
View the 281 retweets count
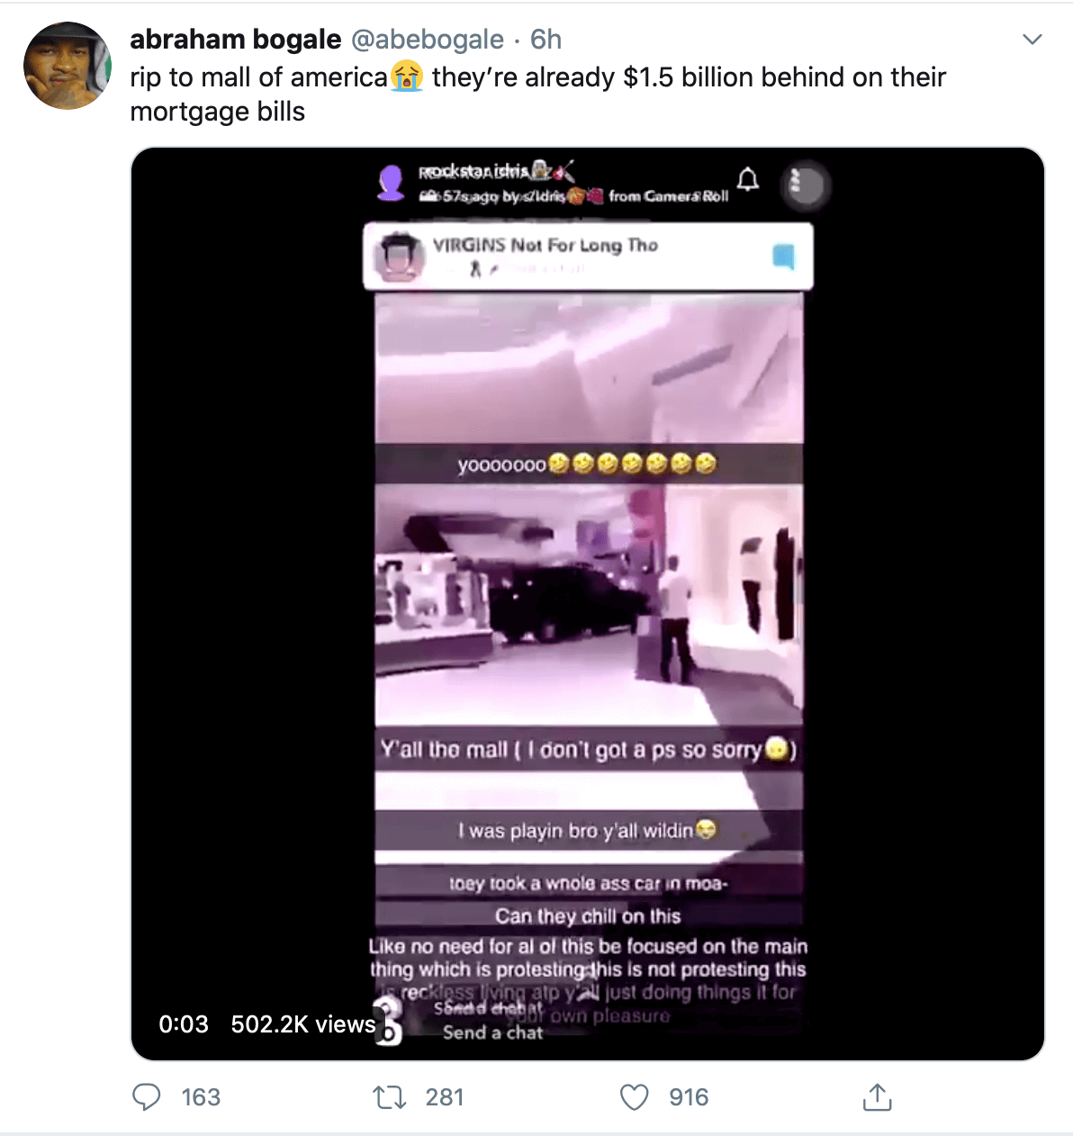(445, 1097)
